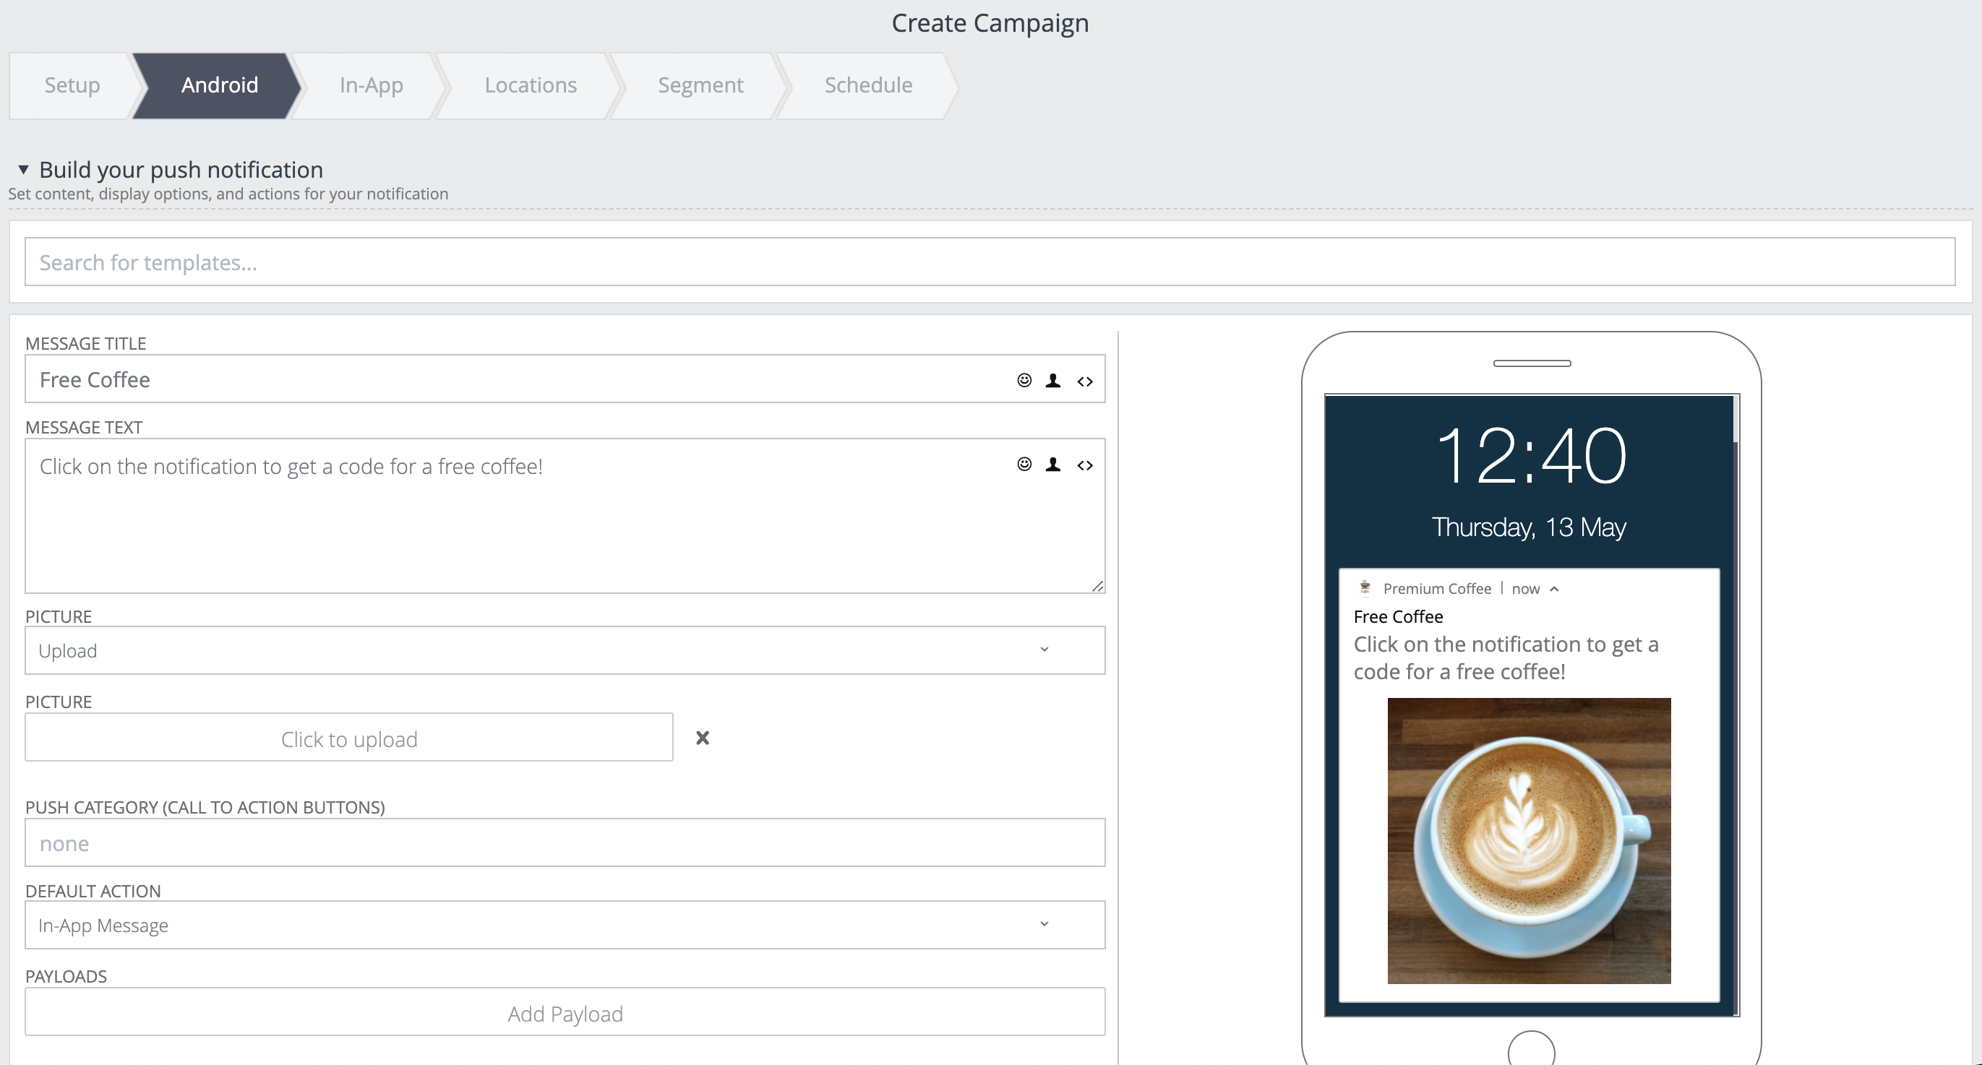The width and height of the screenshot is (1982, 1065).
Task: Focus the Search for templates field
Action: point(990,262)
